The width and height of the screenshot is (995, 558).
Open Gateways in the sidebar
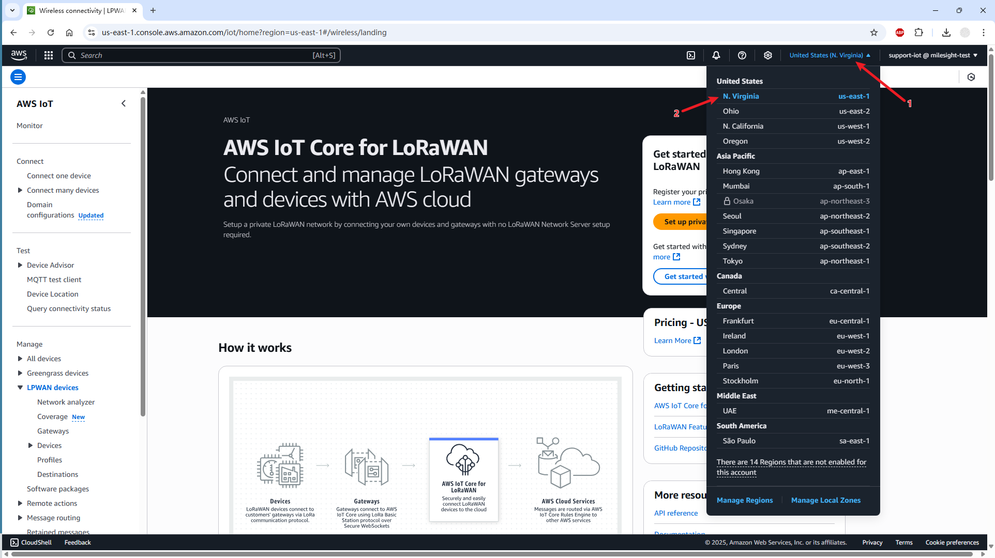tap(53, 431)
